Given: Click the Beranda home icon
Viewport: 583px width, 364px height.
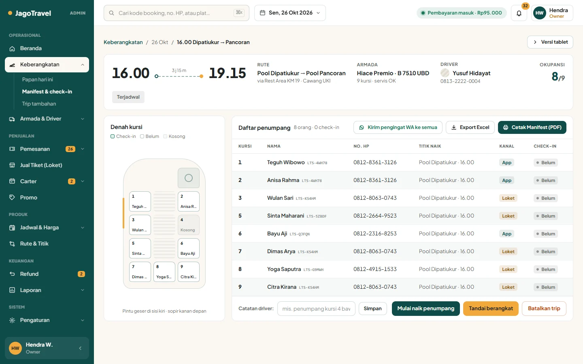Looking at the screenshot, I should point(12,49).
